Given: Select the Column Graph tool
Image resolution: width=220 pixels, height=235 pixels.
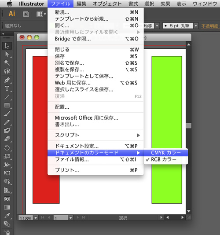Looking at the screenshot, I should (x=7, y=190).
